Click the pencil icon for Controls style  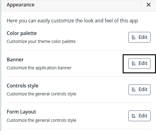click(134, 90)
